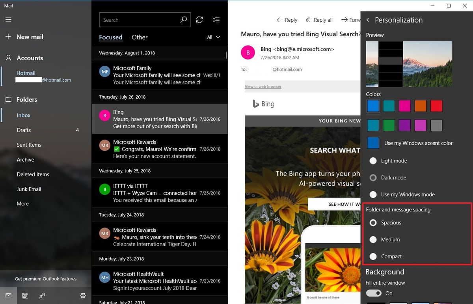Screen dimensions: 473x304
Task: Search the mailbox using the magnifier icon
Action: pyautogui.click(x=184, y=19)
